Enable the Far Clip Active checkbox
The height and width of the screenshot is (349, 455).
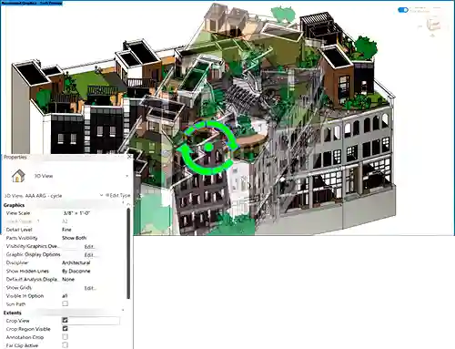(65, 345)
